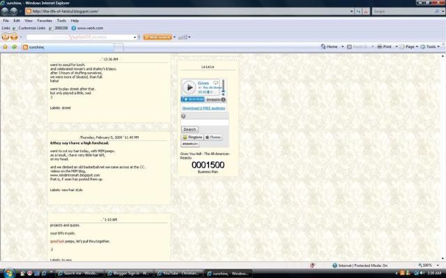Click the comment bubble icon in player
Screen dimensions: 446x278
(216, 83)
